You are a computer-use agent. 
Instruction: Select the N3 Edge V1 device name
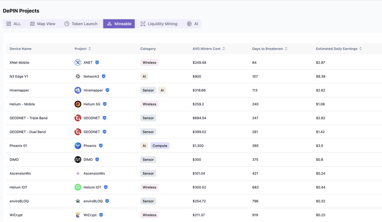(19, 76)
